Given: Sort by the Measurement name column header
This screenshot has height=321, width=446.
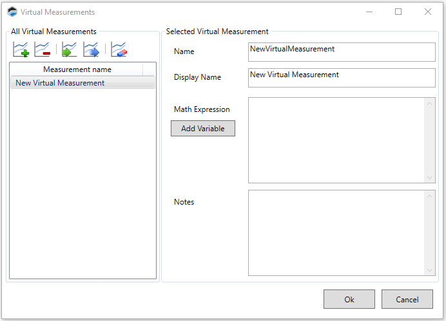Looking at the screenshot, I should tap(77, 69).
